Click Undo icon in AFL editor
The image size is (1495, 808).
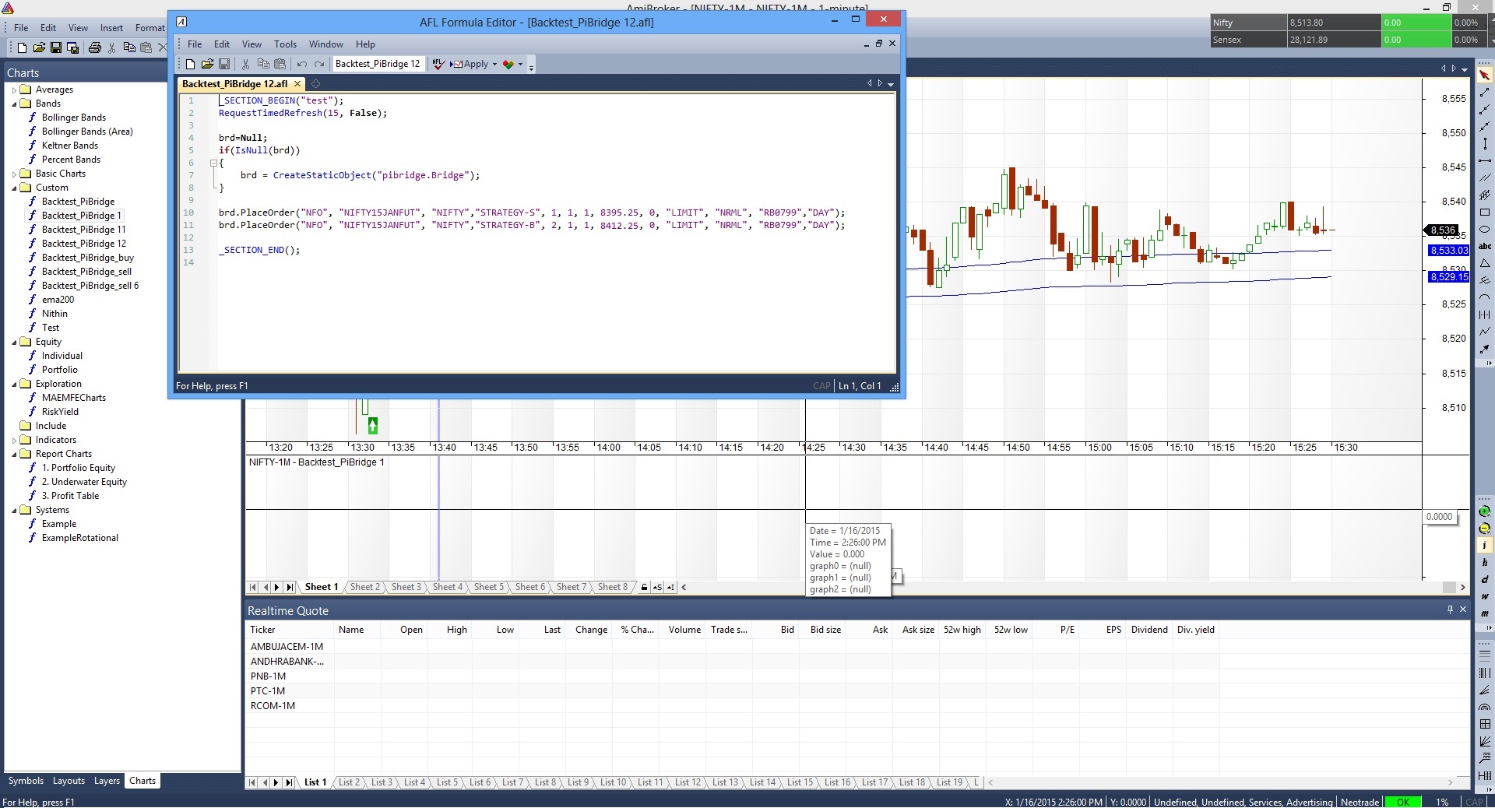[x=302, y=64]
